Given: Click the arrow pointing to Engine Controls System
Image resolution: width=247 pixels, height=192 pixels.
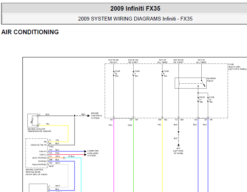Looking at the screenshot, I should tap(84, 114).
